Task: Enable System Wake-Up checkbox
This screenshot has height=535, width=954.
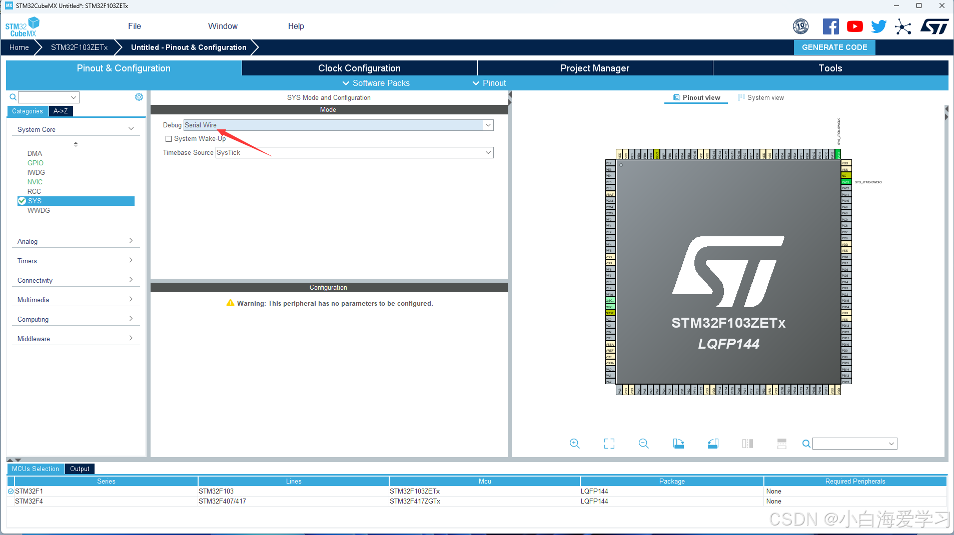Action: click(169, 139)
